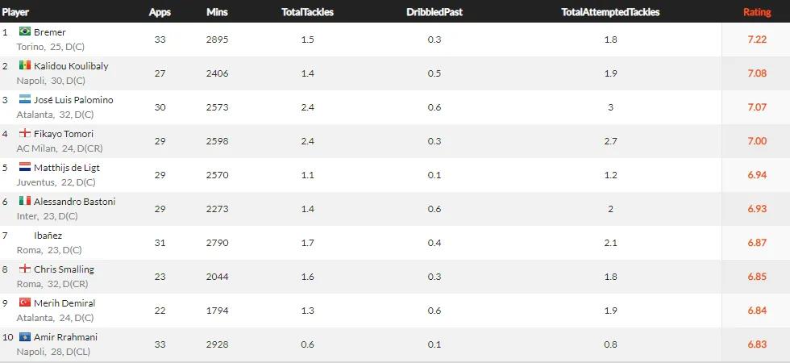This screenshot has width=790, height=363.
Task: Click the Player column header
Action: coord(16,12)
